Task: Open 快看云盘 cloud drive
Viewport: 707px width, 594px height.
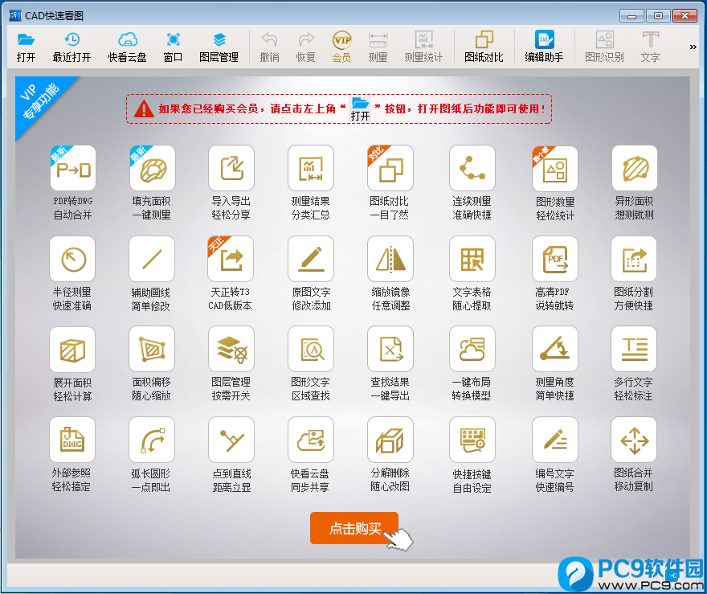Action: (x=127, y=47)
